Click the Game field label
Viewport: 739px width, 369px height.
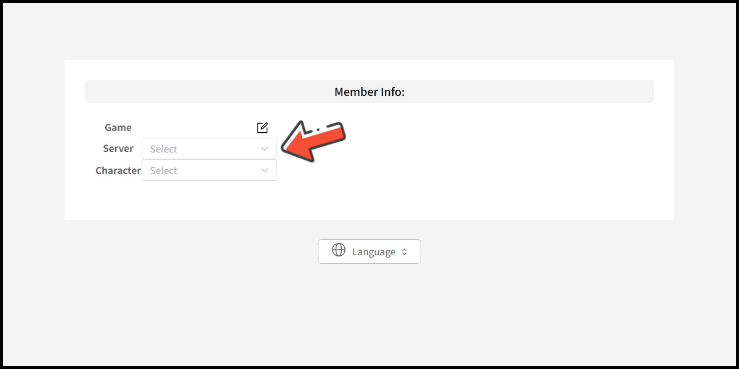118,128
